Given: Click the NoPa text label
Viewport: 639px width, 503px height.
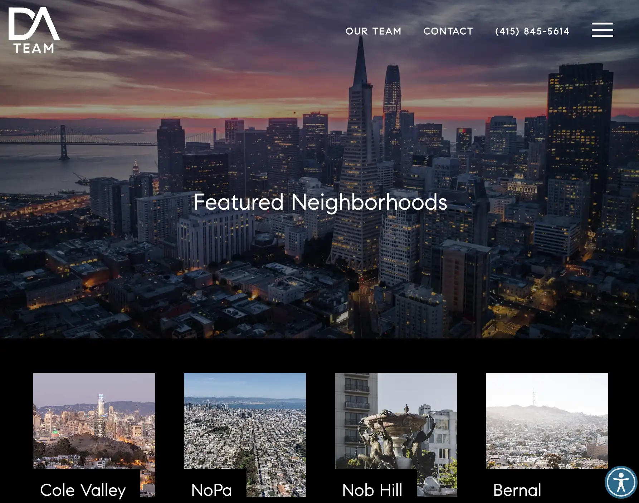Looking at the screenshot, I should pyautogui.click(x=211, y=490).
